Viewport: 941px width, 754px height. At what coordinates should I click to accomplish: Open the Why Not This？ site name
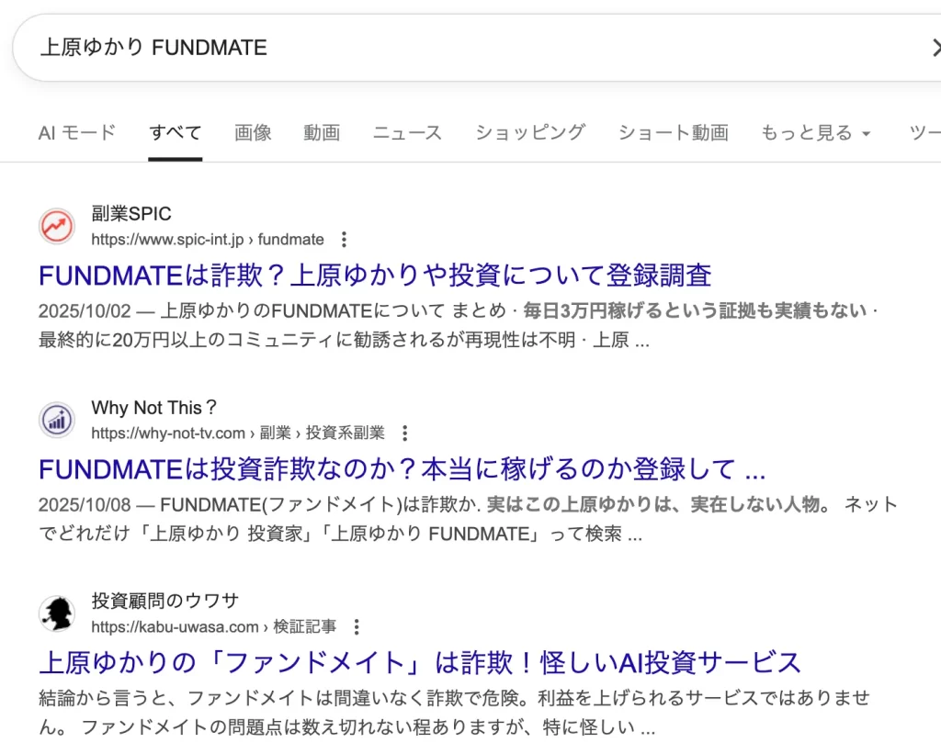(153, 407)
